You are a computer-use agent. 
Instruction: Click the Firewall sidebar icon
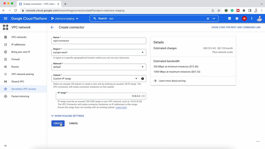coord(6,59)
